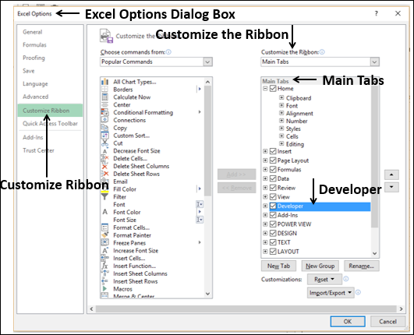Click the OK button
Screen dimensions: 414x335
(x=348, y=321)
